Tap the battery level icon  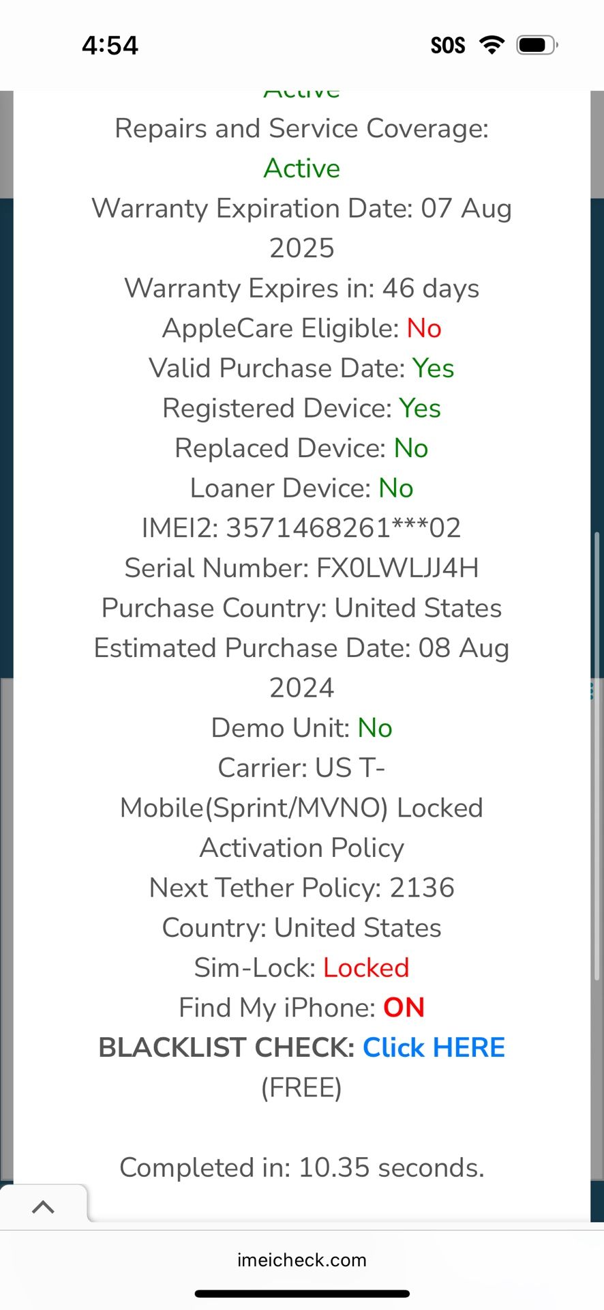[537, 45]
